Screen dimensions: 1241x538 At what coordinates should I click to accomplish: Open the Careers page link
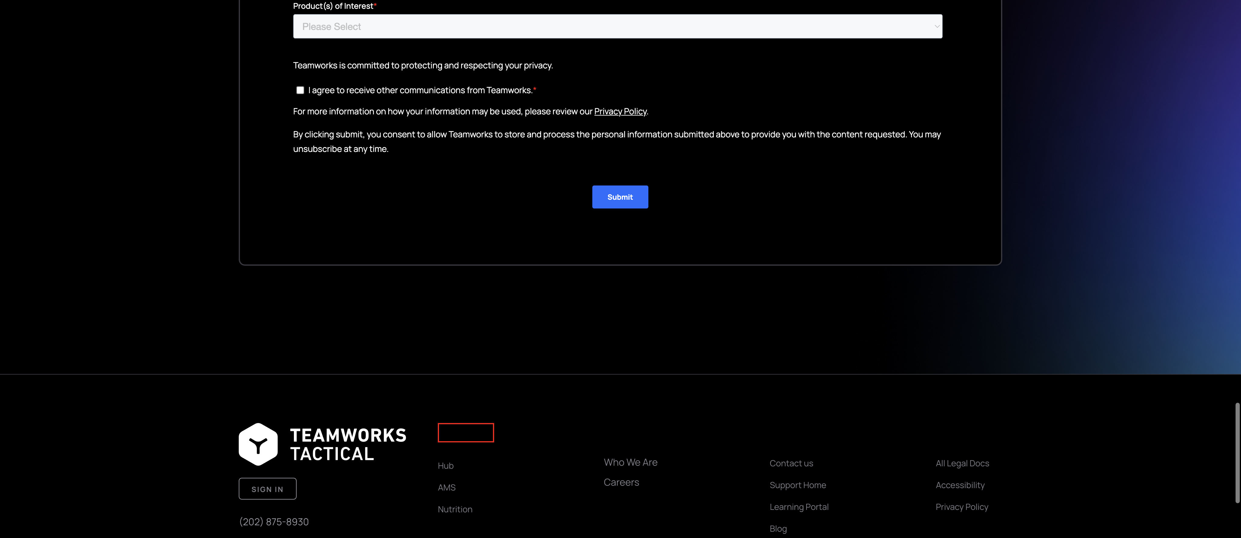621,482
